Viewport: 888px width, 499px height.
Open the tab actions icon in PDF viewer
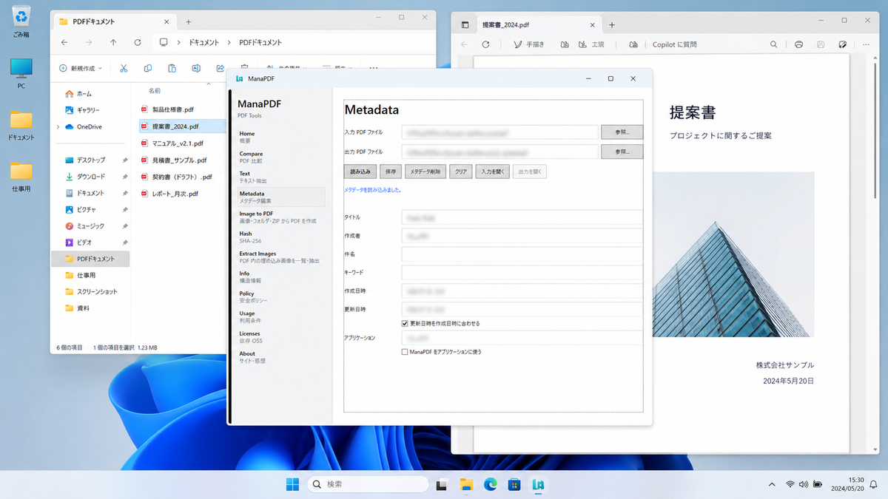point(465,24)
